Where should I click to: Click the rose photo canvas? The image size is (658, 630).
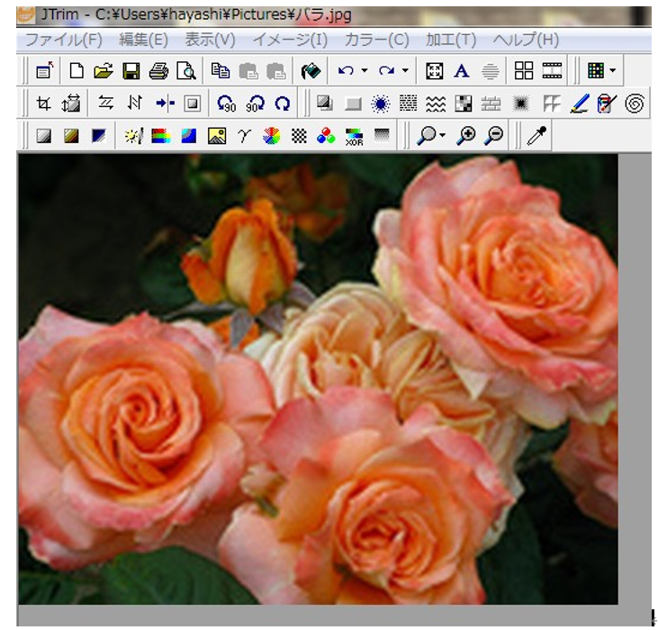(318, 379)
